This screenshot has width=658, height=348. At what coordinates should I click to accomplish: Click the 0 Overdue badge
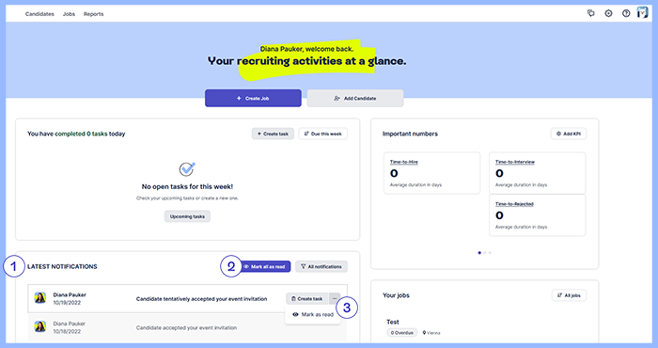point(401,333)
